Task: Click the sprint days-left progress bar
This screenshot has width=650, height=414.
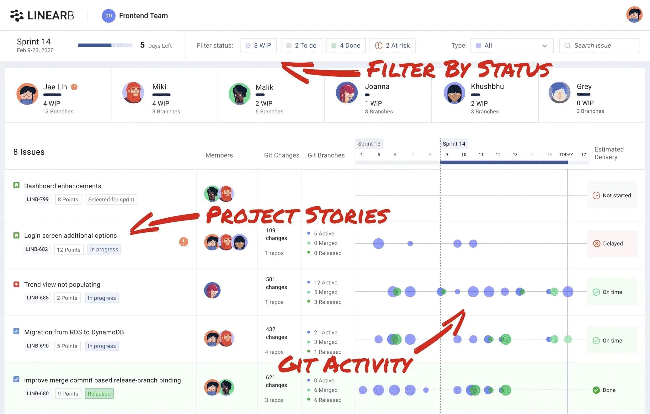Action: (105, 45)
